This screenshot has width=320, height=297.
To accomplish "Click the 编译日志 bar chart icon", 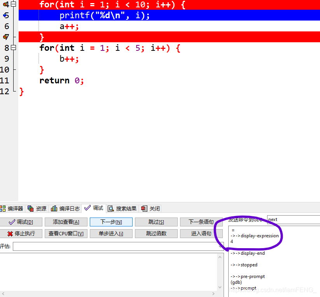I will coord(54,208).
